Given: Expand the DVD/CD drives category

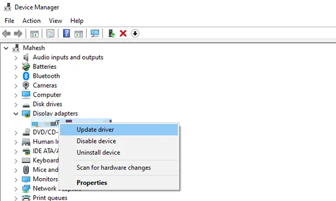Looking at the screenshot, I should coord(16,133).
